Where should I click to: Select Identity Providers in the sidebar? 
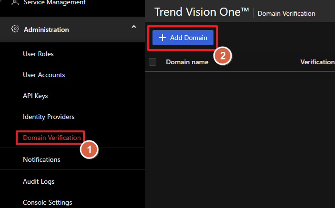49,117
